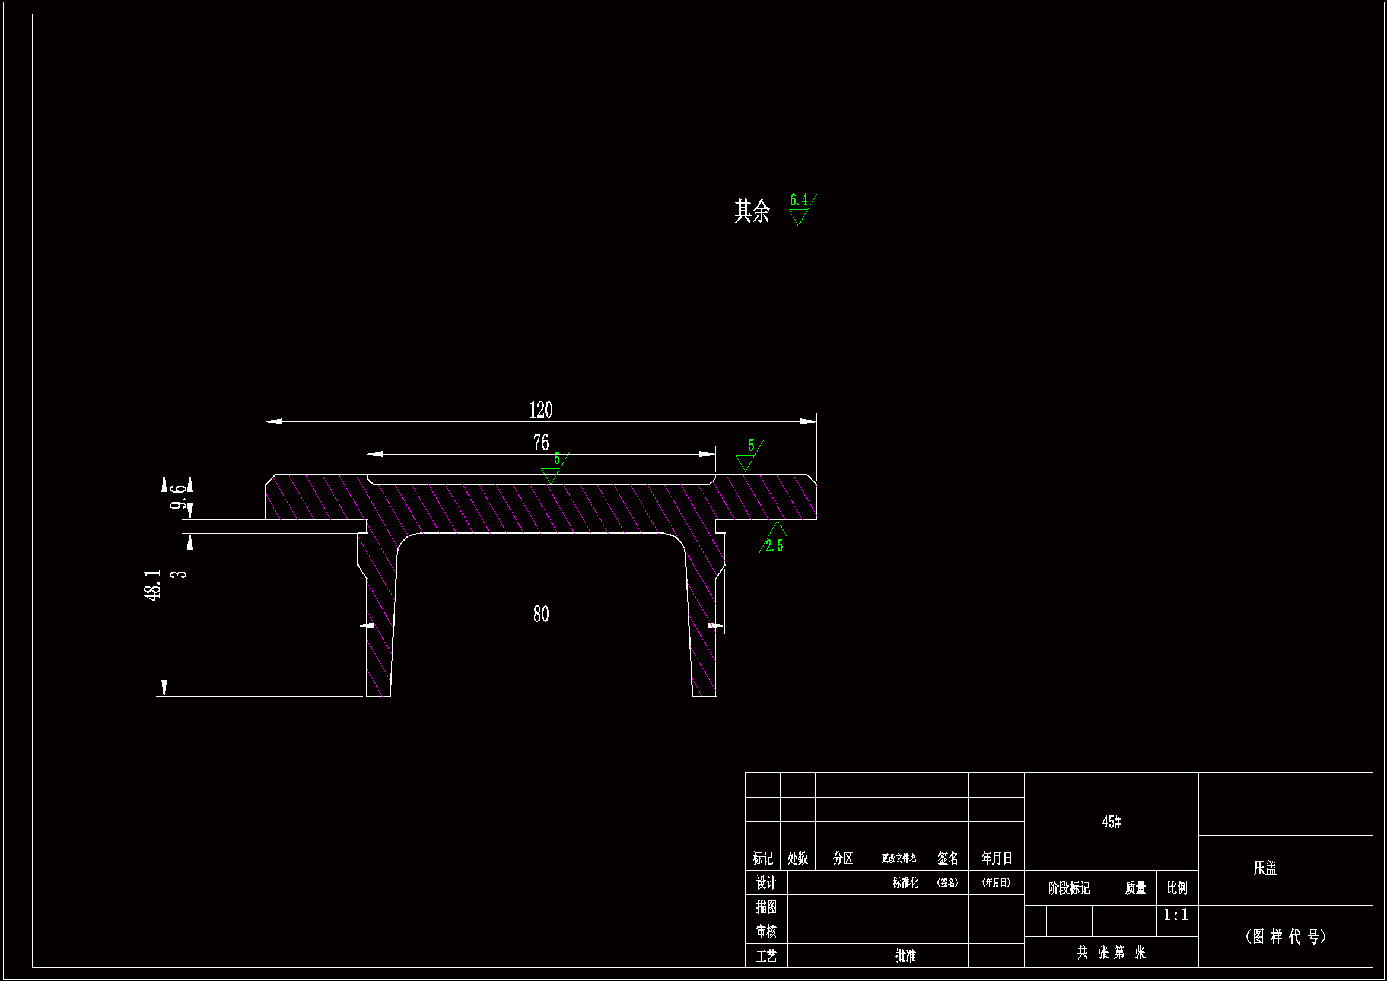The height and width of the screenshot is (981, 1387).
Task: Click the 1:1 scale value cell
Action: click(1176, 915)
